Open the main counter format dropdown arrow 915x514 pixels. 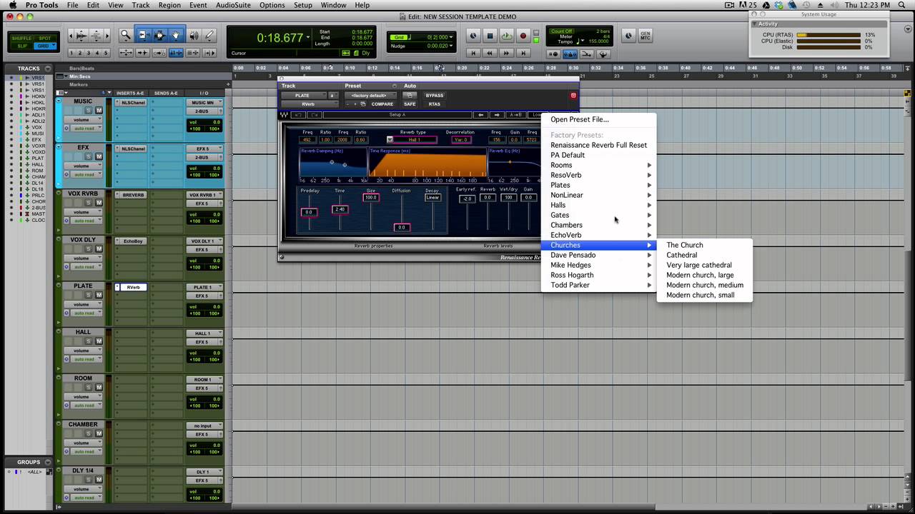click(308, 38)
